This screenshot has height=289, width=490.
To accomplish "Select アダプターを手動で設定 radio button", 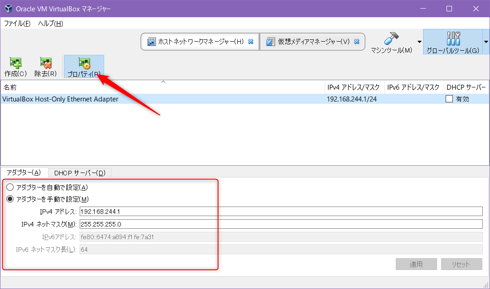I will pyautogui.click(x=10, y=198).
